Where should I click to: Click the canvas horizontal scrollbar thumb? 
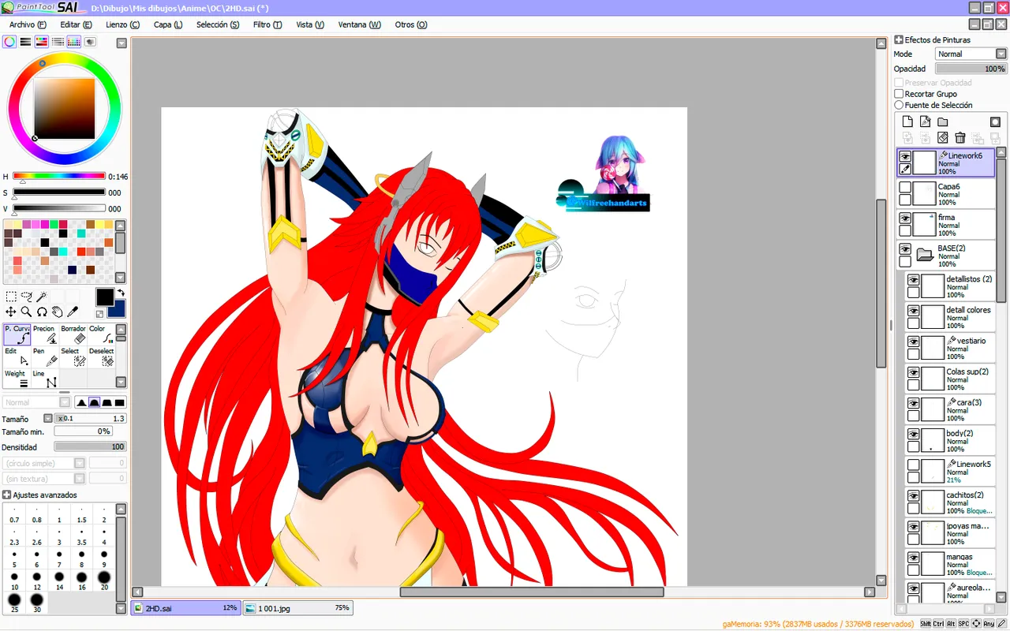[x=531, y=592]
